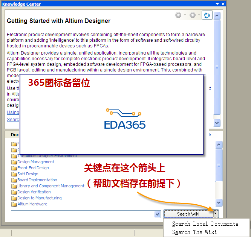
Task: Follow the partially hidden 'Using' hyperlink
Action: (x=13, y=112)
